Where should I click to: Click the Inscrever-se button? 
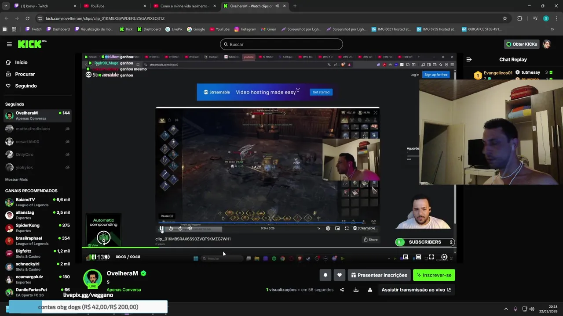pyautogui.click(x=434, y=275)
